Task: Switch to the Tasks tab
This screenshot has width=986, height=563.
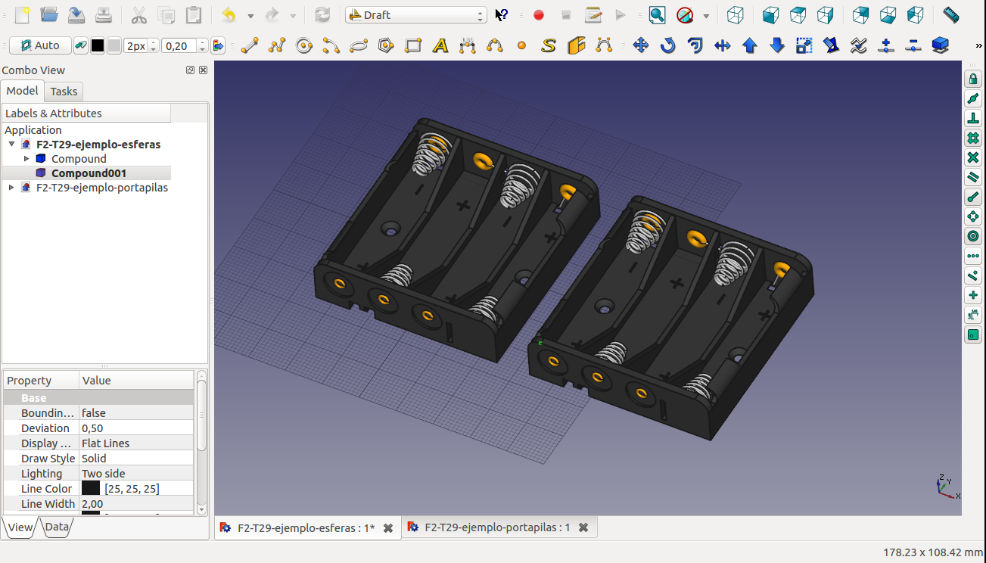Action: pos(64,92)
